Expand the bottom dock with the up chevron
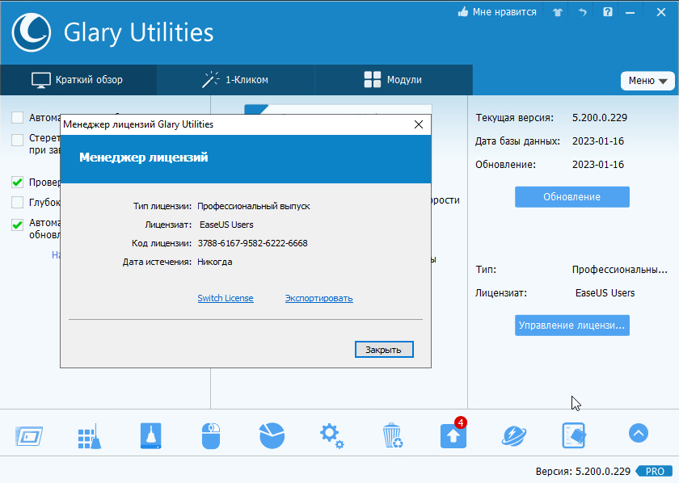The width and height of the screenshot is (679, 483). [x=639, y=433]
